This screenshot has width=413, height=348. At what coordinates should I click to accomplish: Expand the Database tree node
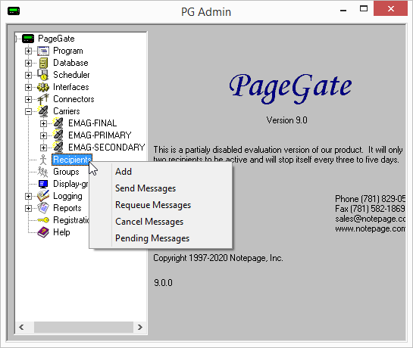(x=28, y=63)
